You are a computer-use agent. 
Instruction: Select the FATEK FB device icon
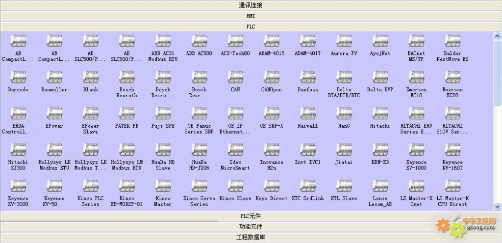coord(127,113)
